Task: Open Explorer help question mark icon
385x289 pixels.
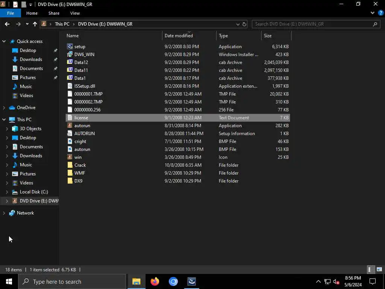Action: [x=380, y=13]
